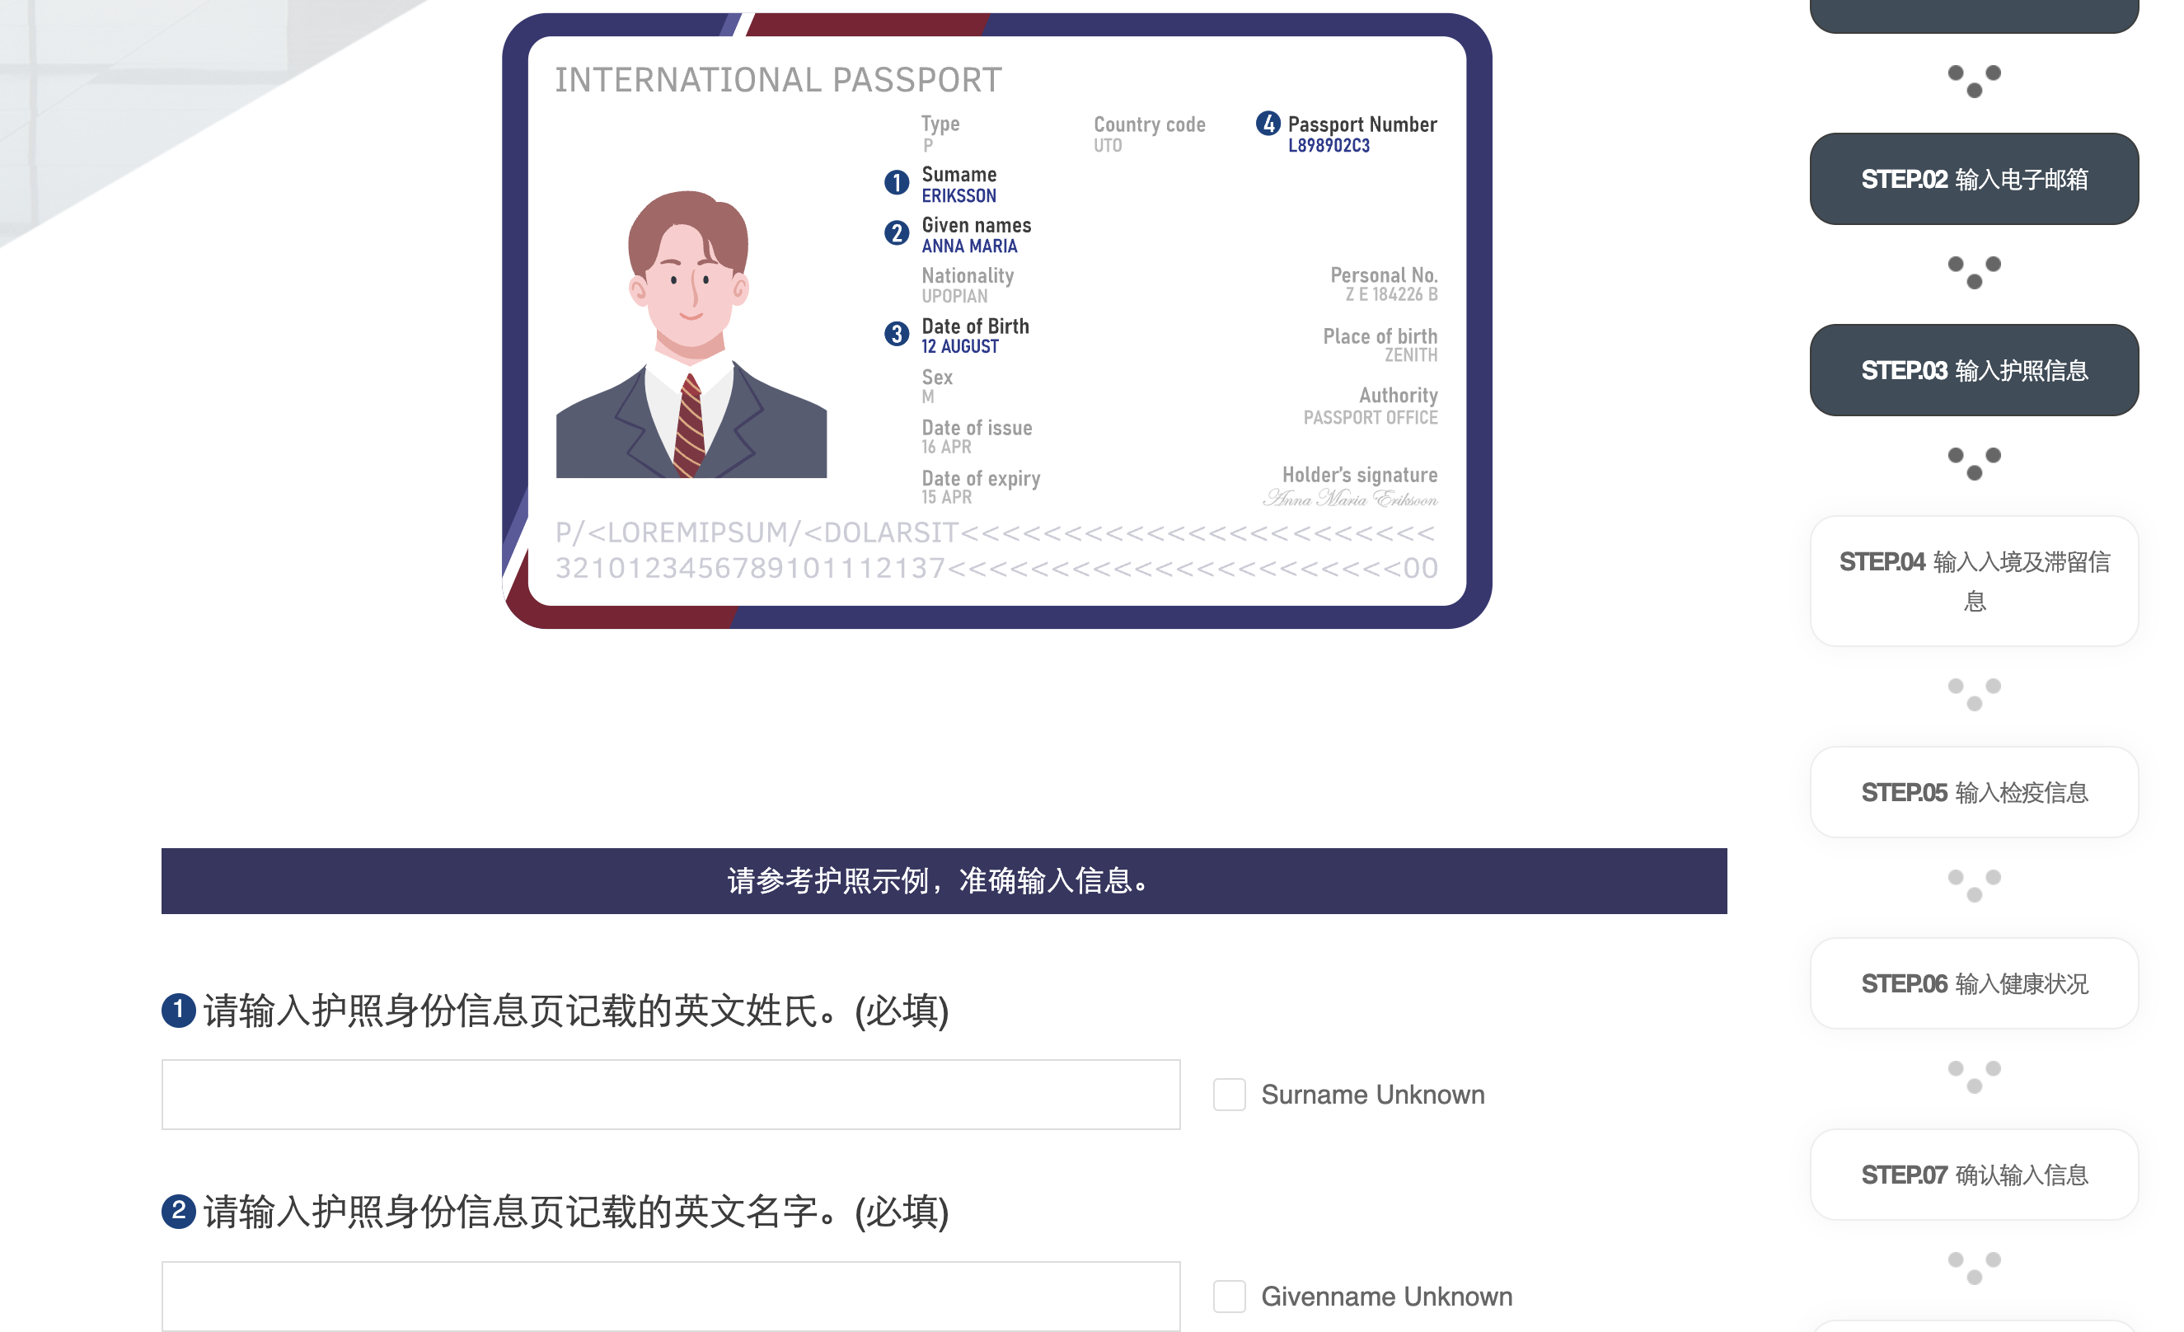Check the Givenname Unknown checkbox
Viewport: 2184px width, 1332px height.
[1229, 1296]
